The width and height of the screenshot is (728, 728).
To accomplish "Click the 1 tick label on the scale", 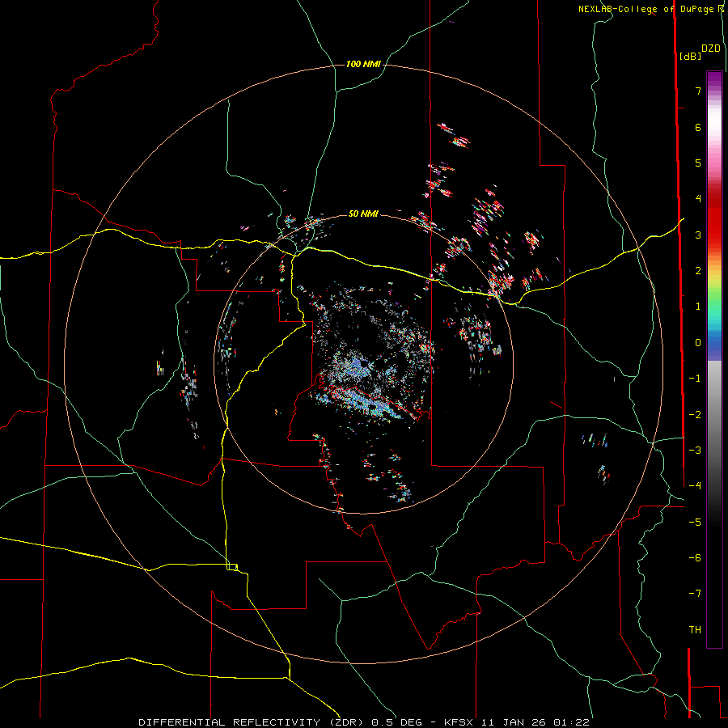I will point(698,307).
